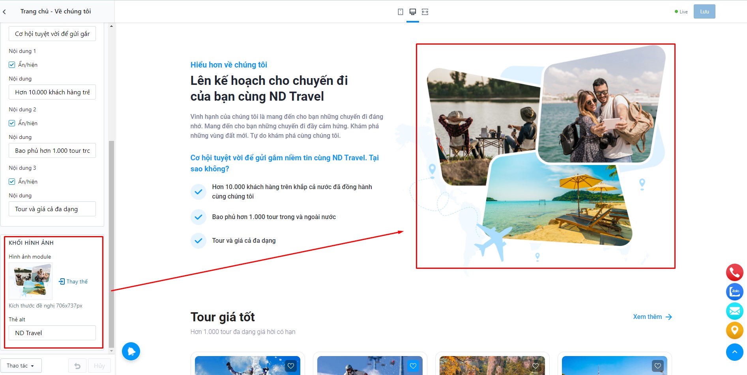Toggle Ẩn/hiện checkbox for Nội dung 1
This screenshot has height=375, width=747.
pyautogui.click(x=12, y=65)
